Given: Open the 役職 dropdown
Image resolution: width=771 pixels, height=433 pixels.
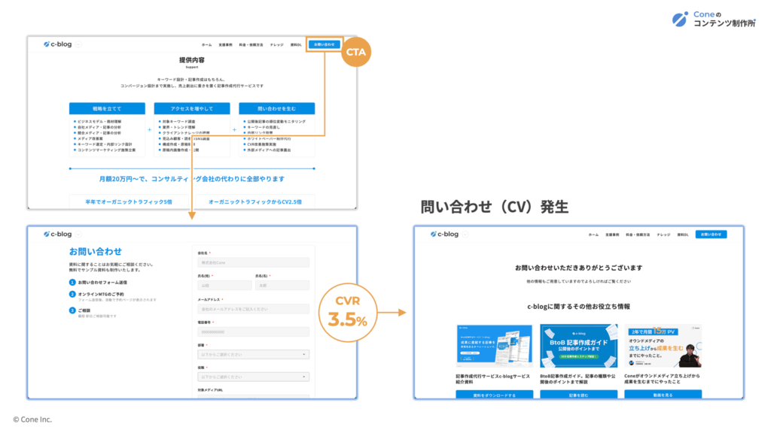Looking at the screenshot, I should click(253, 377).
